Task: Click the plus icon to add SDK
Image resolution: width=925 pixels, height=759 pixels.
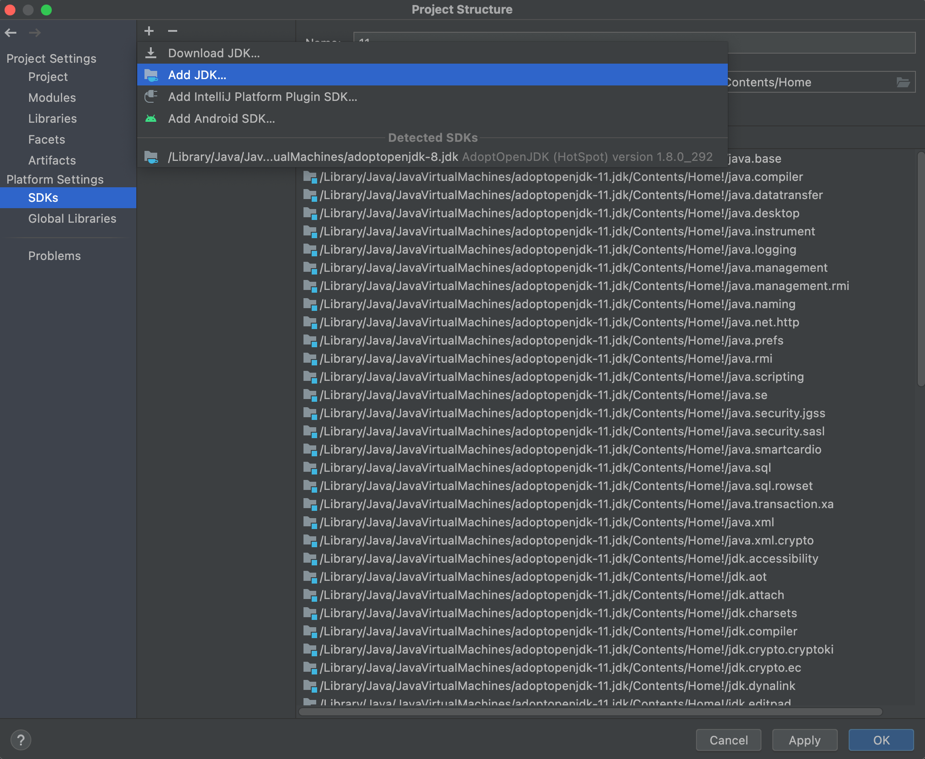Action: (x=149, y=31)
